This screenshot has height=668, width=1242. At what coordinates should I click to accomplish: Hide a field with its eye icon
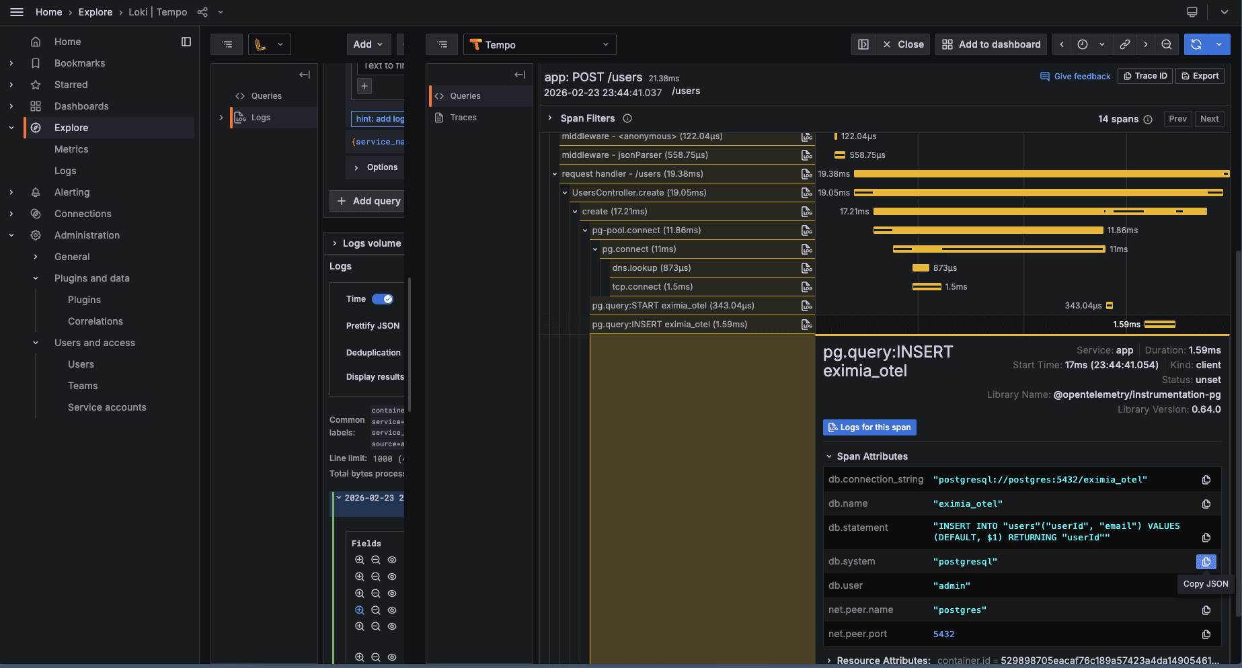tap(392, 559)
